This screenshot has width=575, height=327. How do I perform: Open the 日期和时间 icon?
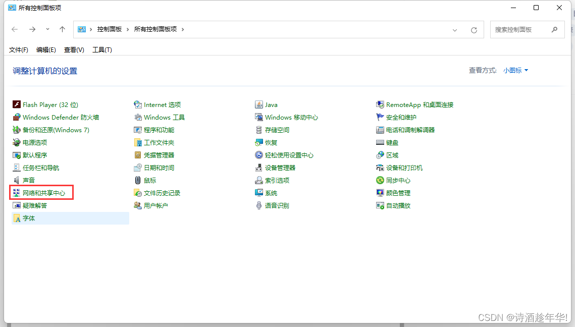click(x=137, y=168)
